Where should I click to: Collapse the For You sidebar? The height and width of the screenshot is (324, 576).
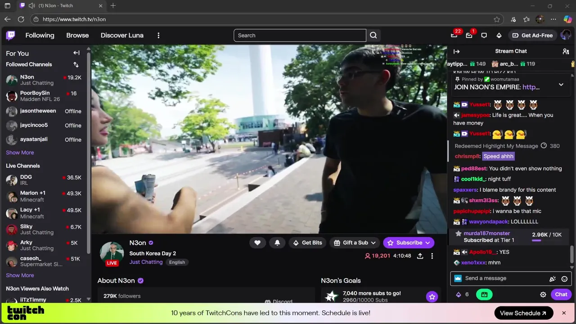tap(76, 53)
